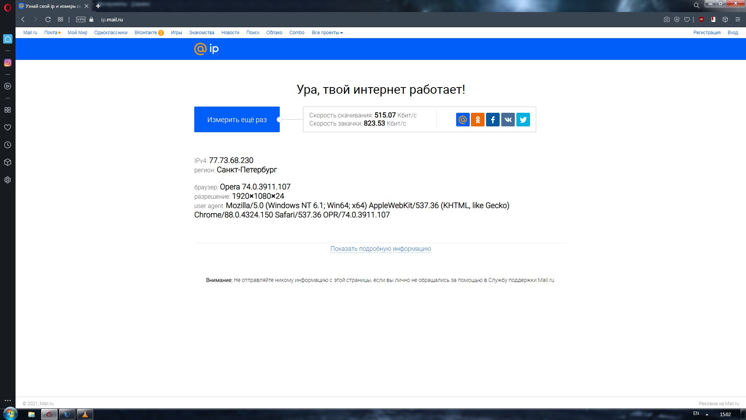Image resolution: width=746 pixels, height=420 pixels.
Task: Open Speed Dial grid in sidebar
Action: coord(7,110)
